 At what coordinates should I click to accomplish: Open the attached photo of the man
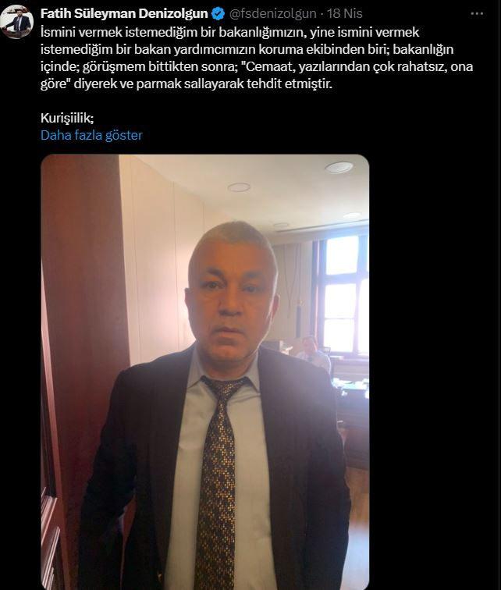(x=205, y=371)
